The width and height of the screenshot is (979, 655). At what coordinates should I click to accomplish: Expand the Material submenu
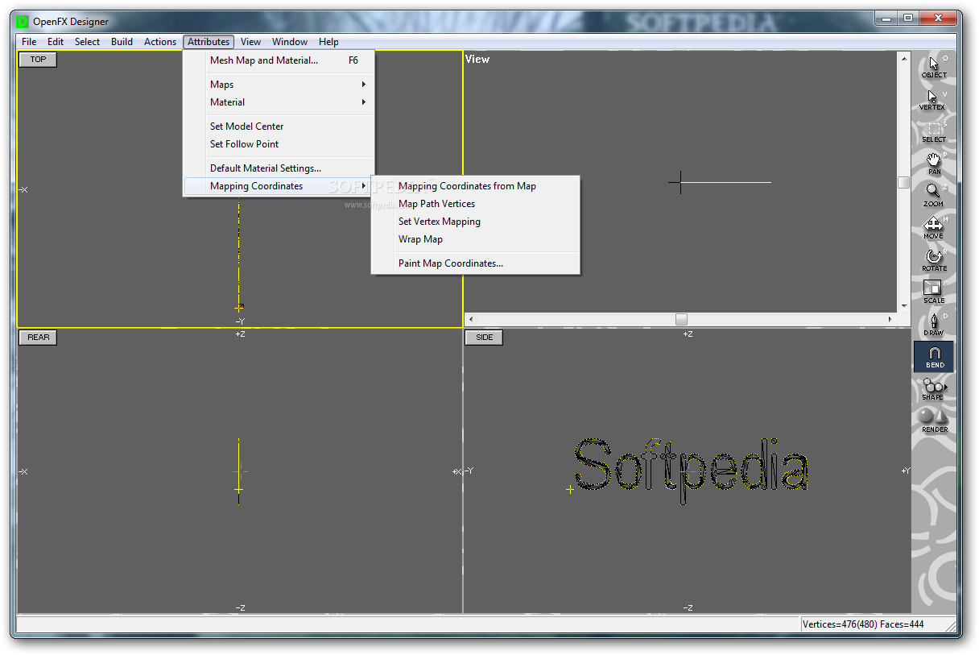tap(279, 102)
